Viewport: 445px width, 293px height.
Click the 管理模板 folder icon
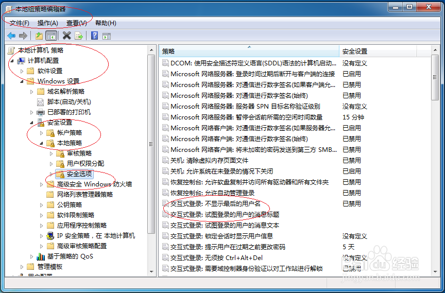coord(31,267)
